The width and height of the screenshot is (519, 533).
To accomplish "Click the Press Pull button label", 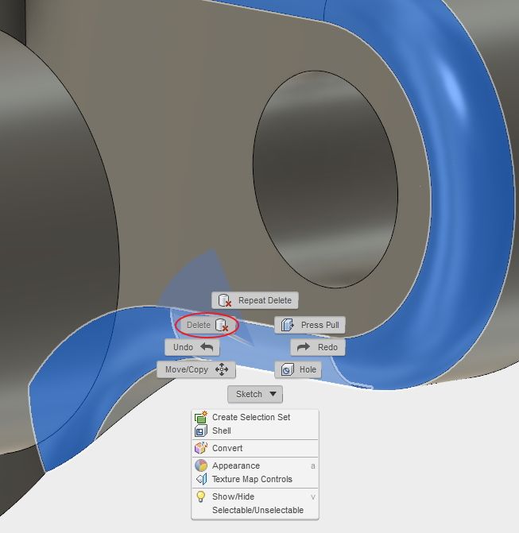I will (x=320, y=326).
